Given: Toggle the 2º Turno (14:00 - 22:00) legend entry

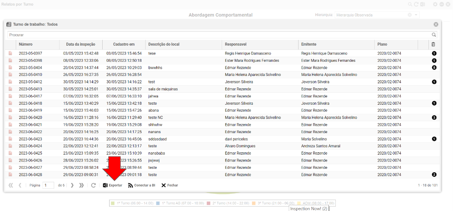Looking at the screenshot, I should pos(228,203).
